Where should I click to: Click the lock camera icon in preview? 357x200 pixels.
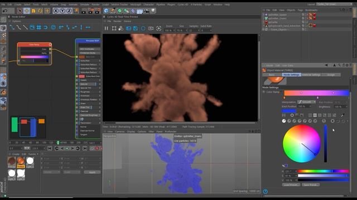(x=151, y=28)
